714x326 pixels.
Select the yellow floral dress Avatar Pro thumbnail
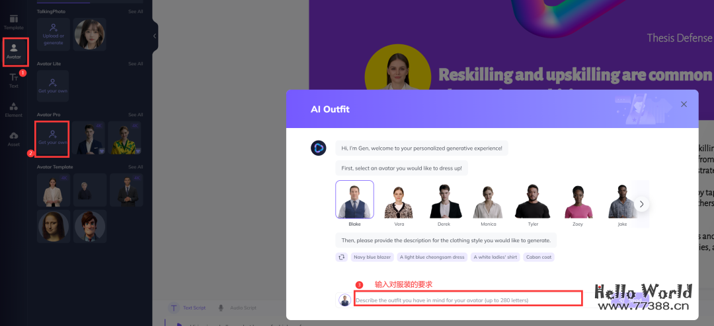click(x=125, y=138)
